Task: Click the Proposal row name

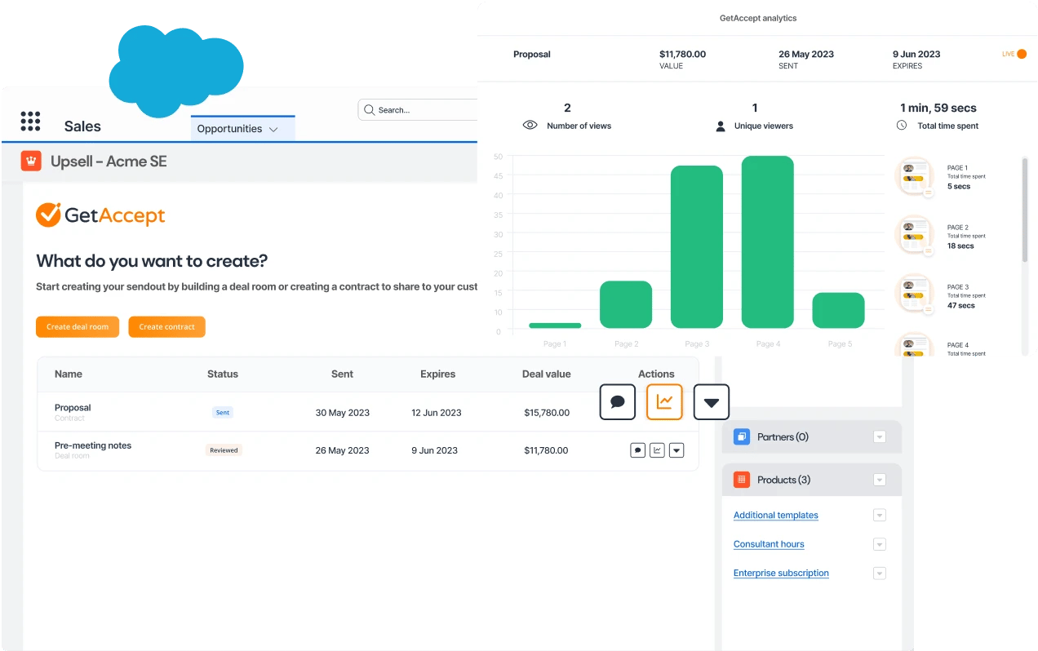Action: [x=73, y=407]
